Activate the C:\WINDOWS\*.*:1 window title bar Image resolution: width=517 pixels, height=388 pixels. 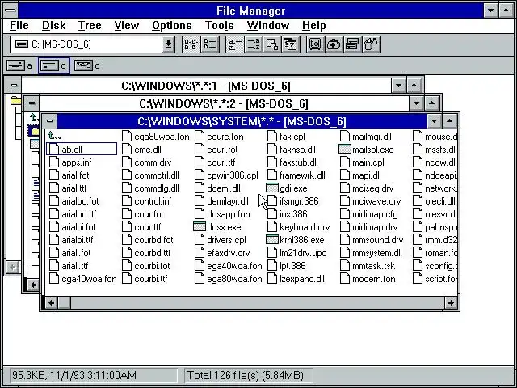(206, 86)
